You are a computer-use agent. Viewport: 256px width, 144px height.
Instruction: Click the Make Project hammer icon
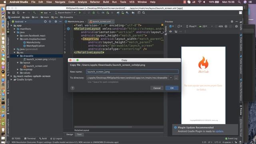click(x=34, y=12)
